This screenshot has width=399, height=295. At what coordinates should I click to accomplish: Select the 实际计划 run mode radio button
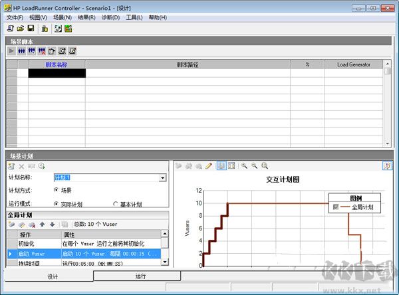tap(57, 204)
